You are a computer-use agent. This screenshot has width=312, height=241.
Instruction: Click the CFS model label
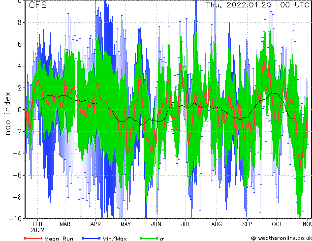click(37, 5)
